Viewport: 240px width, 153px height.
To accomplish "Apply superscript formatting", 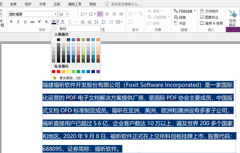I will pyautogui.click(x=40, y=22).
